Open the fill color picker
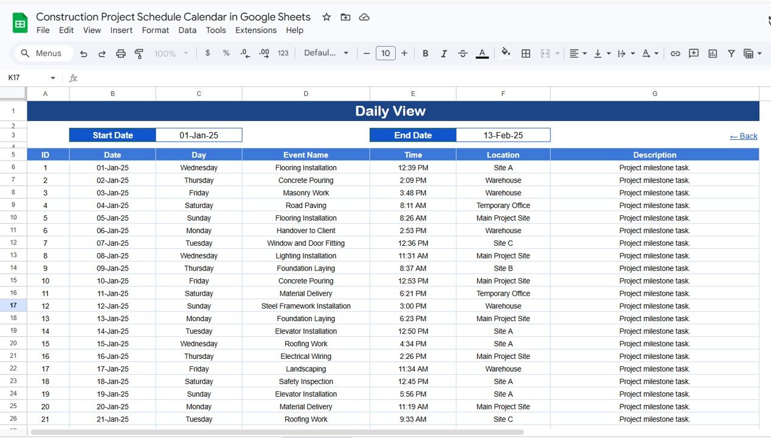 tap(505, 54)
